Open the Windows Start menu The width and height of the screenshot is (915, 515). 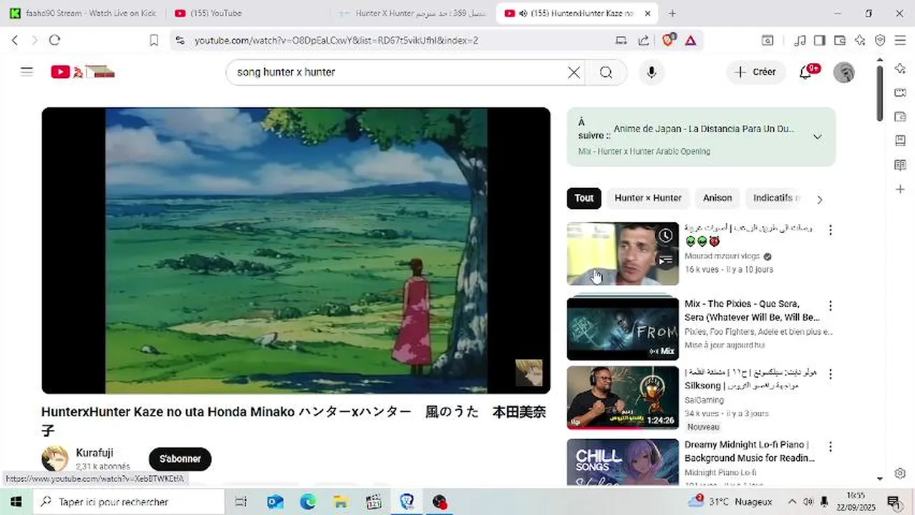(x=16, y=501)
